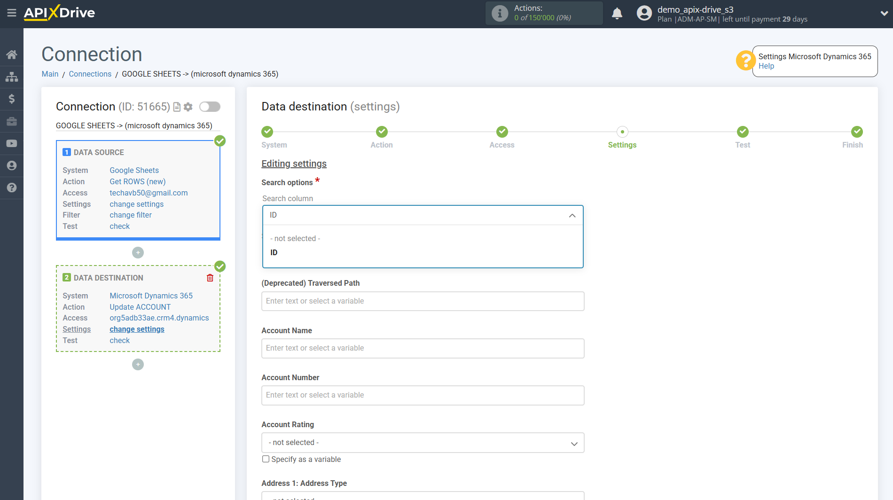893x500 pixels.
Task: Click the data destination check link
Action: pos(120,341)
